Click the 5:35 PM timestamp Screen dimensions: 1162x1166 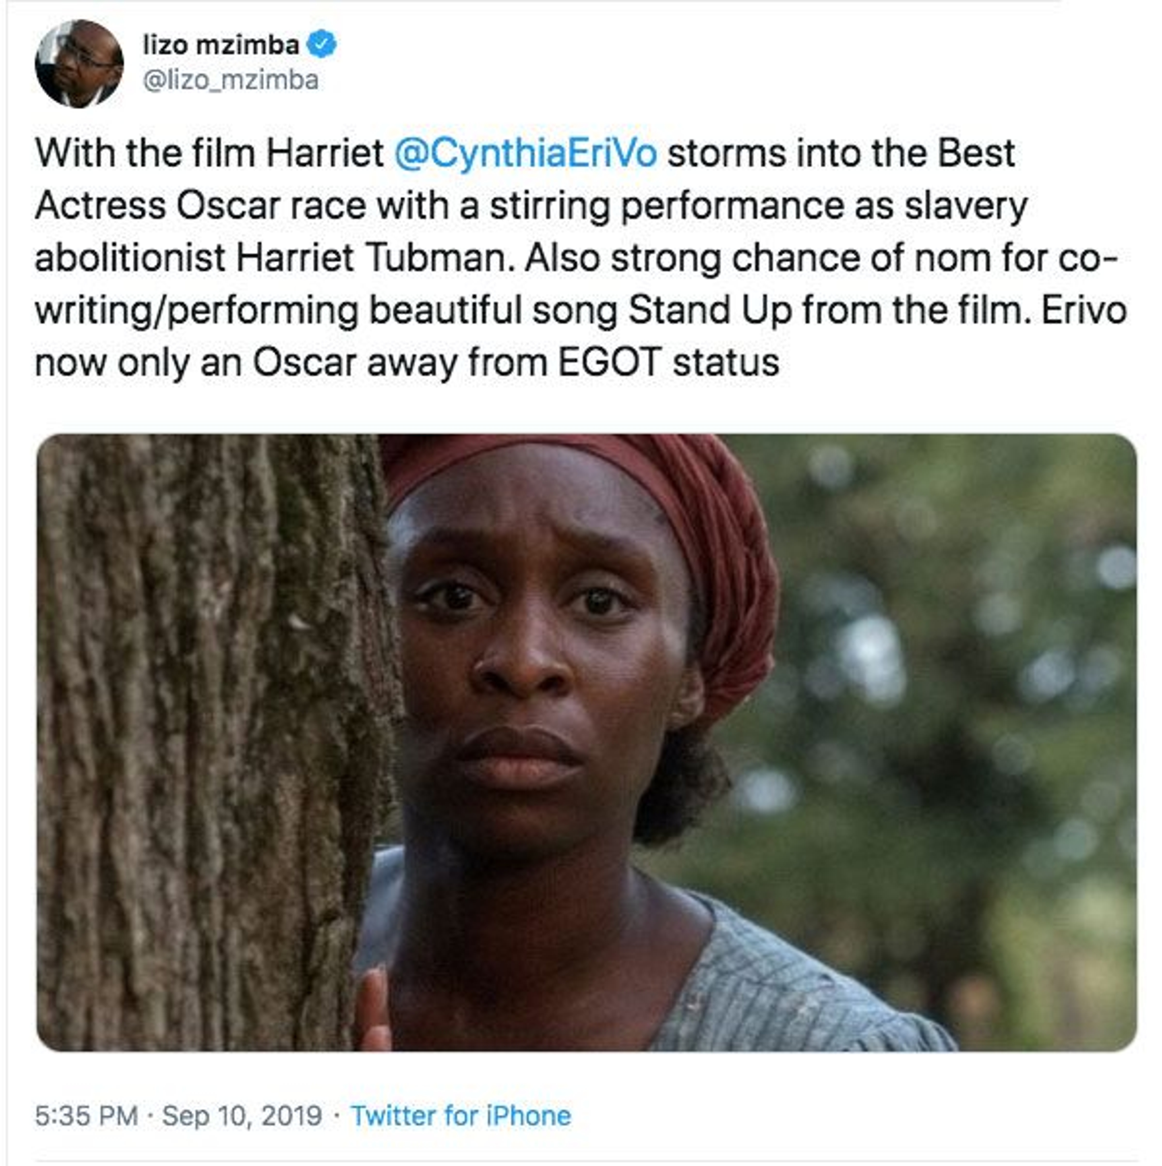coord(86,1116)
